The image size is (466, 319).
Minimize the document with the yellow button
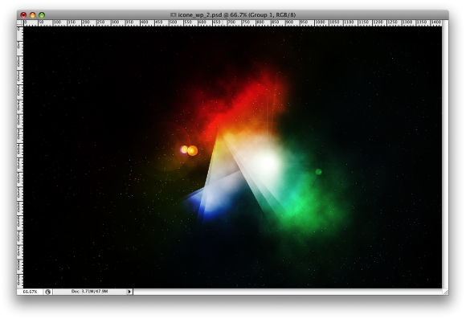click(33, 14)
